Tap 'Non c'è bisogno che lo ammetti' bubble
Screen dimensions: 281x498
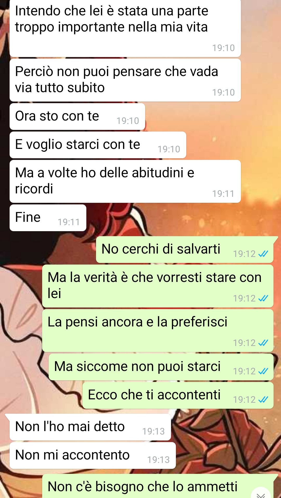click(x=158, y=486)
